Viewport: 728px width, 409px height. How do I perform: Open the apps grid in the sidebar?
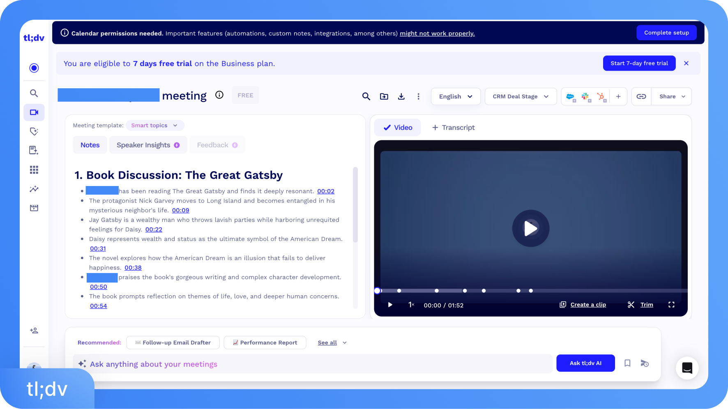(x=34, y=169)
